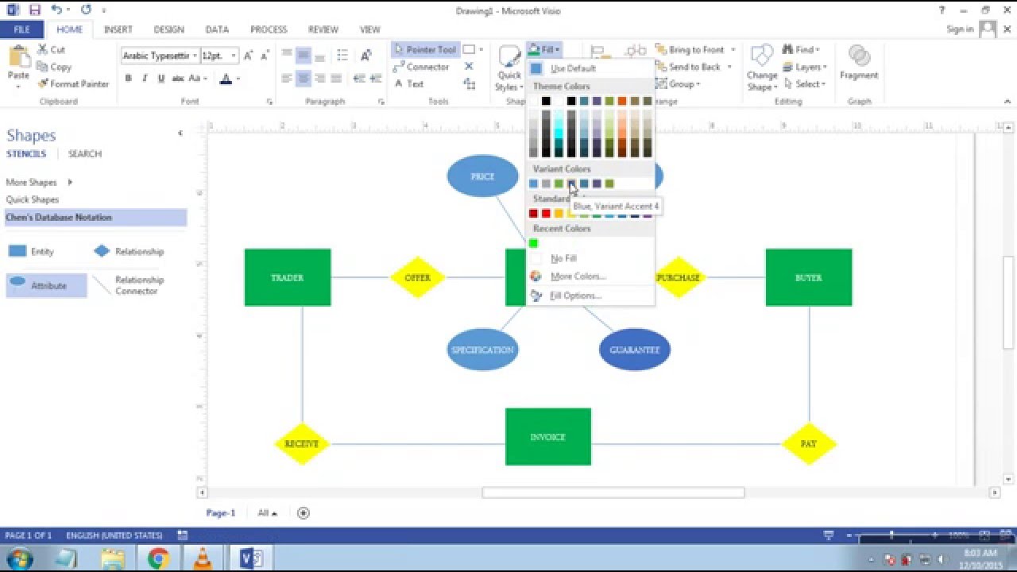Click the Fragment button
The image size is (1017, 572).
pyautogui.click(x=859, y=64)
